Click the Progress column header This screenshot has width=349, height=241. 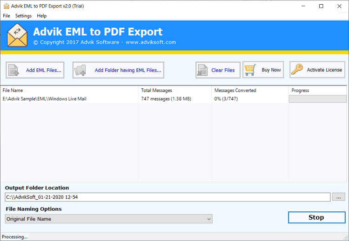(x=318, y=91)
